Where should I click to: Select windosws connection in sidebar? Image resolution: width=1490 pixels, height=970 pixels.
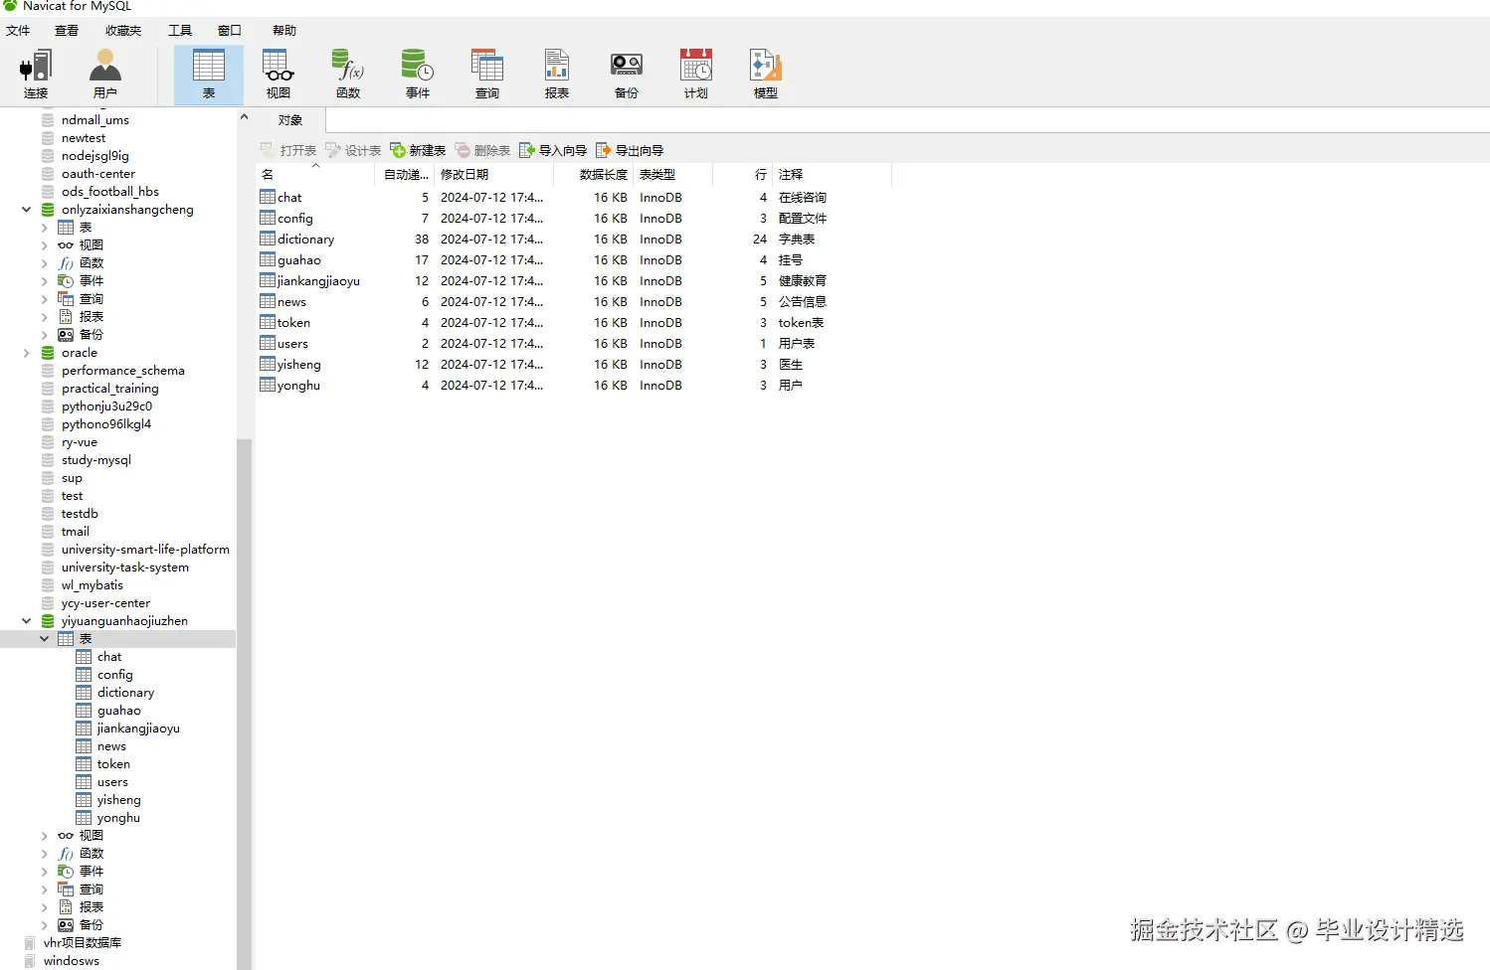click(72, 961)
